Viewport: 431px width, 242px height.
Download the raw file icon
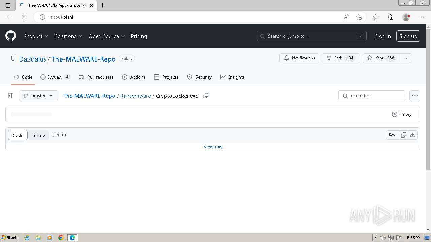413,135
